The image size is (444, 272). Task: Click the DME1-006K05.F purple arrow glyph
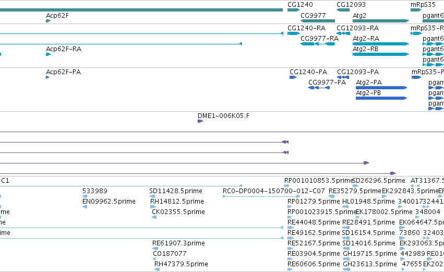200,121
